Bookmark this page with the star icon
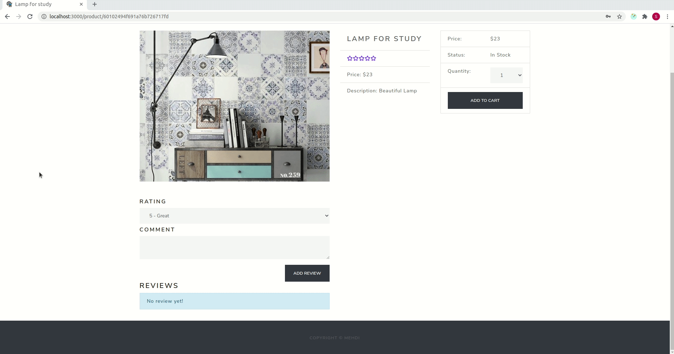Viewport: 674px width, 354px height. pyautogui.click(x=619, y=17)
